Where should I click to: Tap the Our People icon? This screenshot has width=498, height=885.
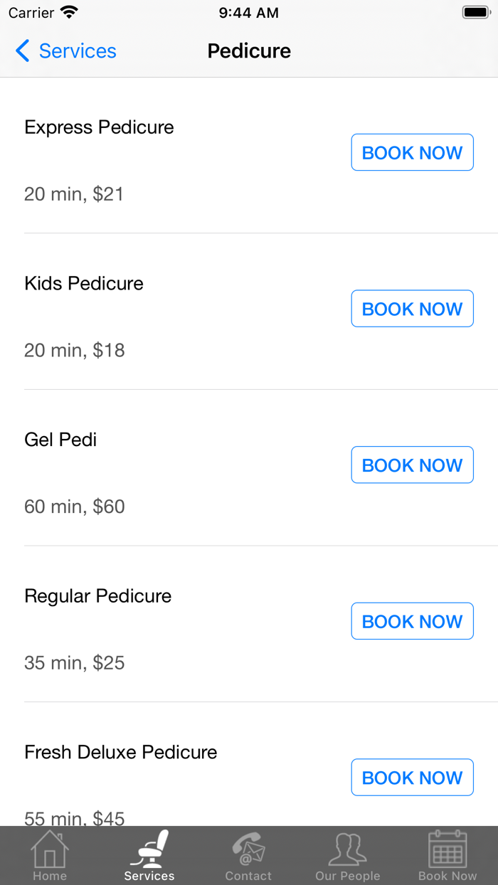[x=348, y=849]
